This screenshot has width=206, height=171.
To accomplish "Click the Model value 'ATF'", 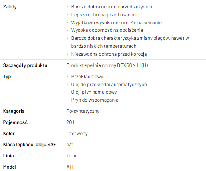I will [x=71, y=167].
